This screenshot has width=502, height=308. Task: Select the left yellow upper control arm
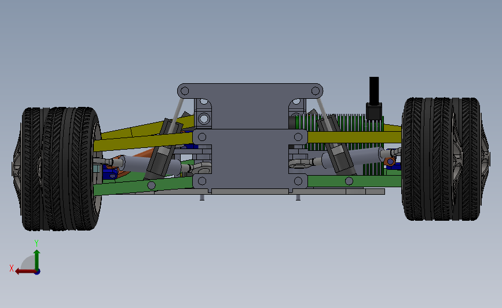click(144, 141)
